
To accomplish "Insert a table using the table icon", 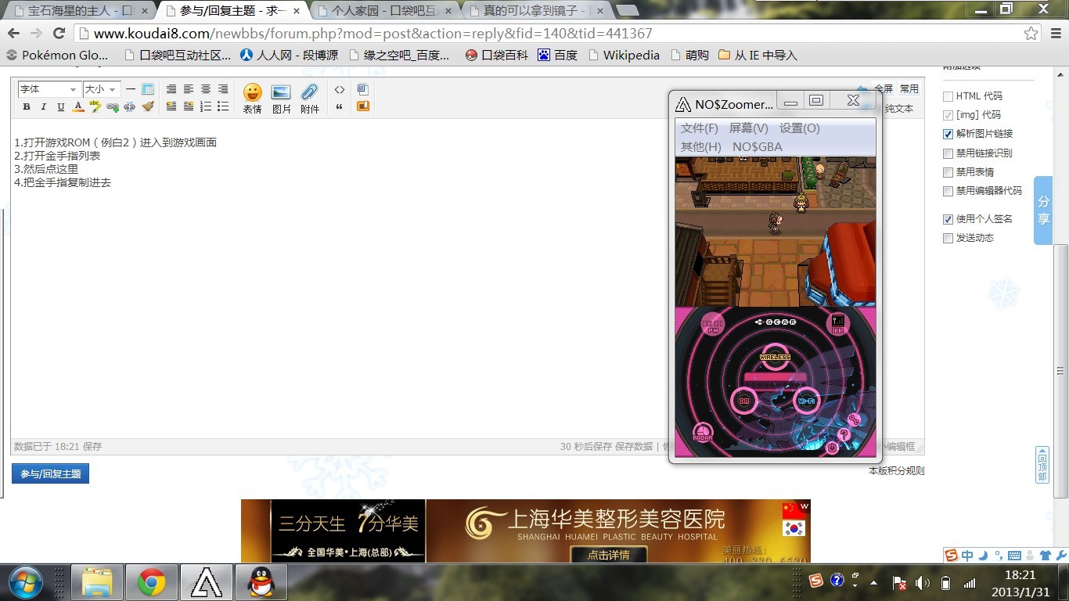I will point(148,89).
